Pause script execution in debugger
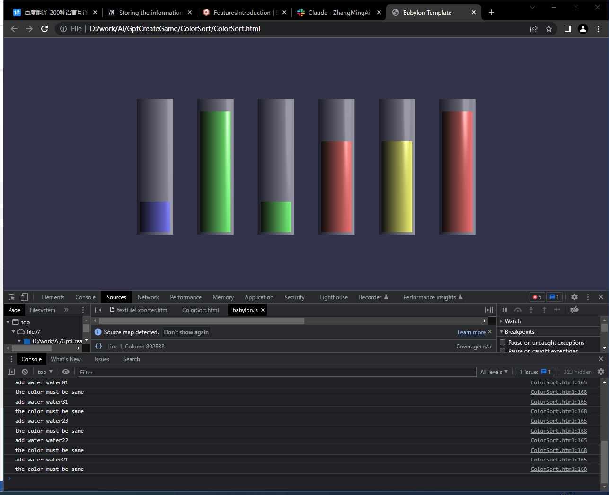The width and height of the screenshot is (609, 495). tap(504, 310)
